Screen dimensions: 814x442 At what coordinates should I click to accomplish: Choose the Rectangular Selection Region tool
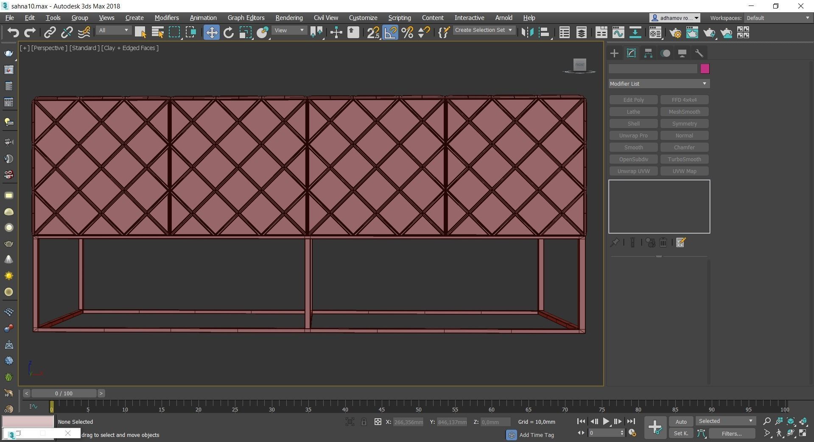[x=174, y=33]
